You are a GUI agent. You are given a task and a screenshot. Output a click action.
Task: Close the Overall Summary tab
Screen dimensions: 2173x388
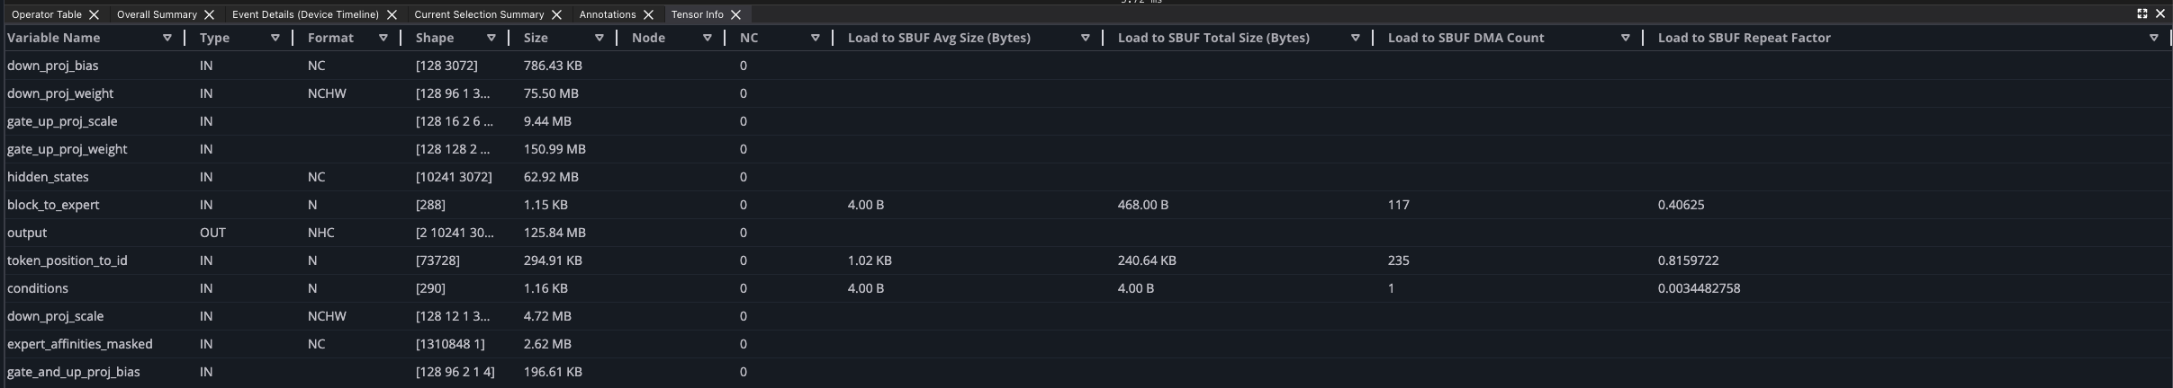(209, 15)
